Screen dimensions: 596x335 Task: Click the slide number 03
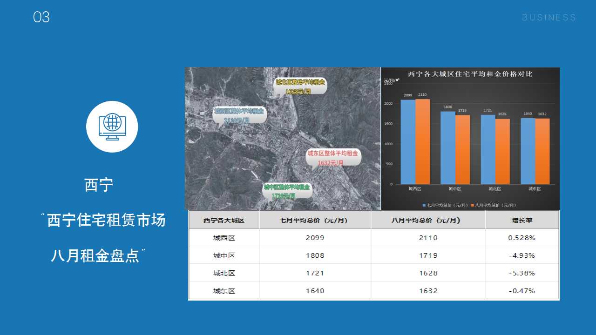click(41, 18)
